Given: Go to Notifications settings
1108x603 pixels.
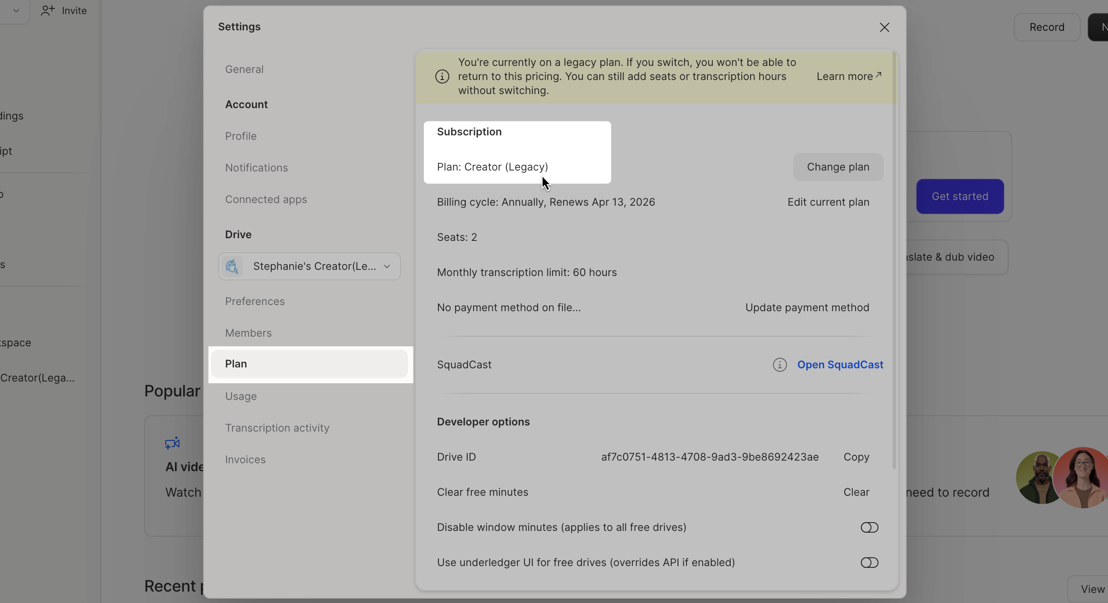Looking at the screenshot, I should [x=256, y=167].
